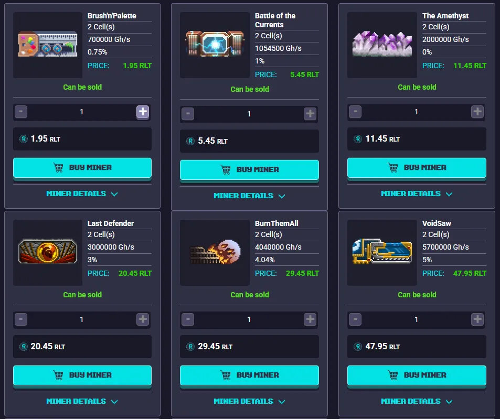Expand Miner Details for The Amethyst
500x419 pixels.
[x=417, y=194]
